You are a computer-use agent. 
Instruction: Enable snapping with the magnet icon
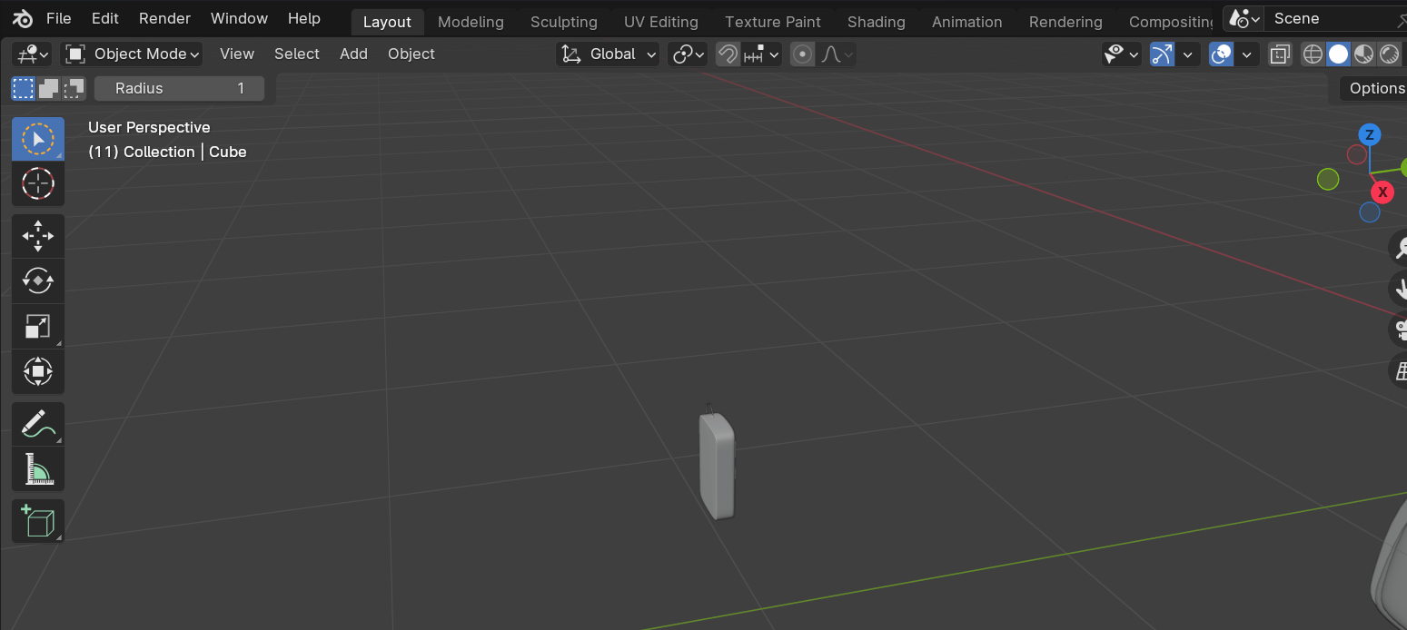(x=727, y=54)
